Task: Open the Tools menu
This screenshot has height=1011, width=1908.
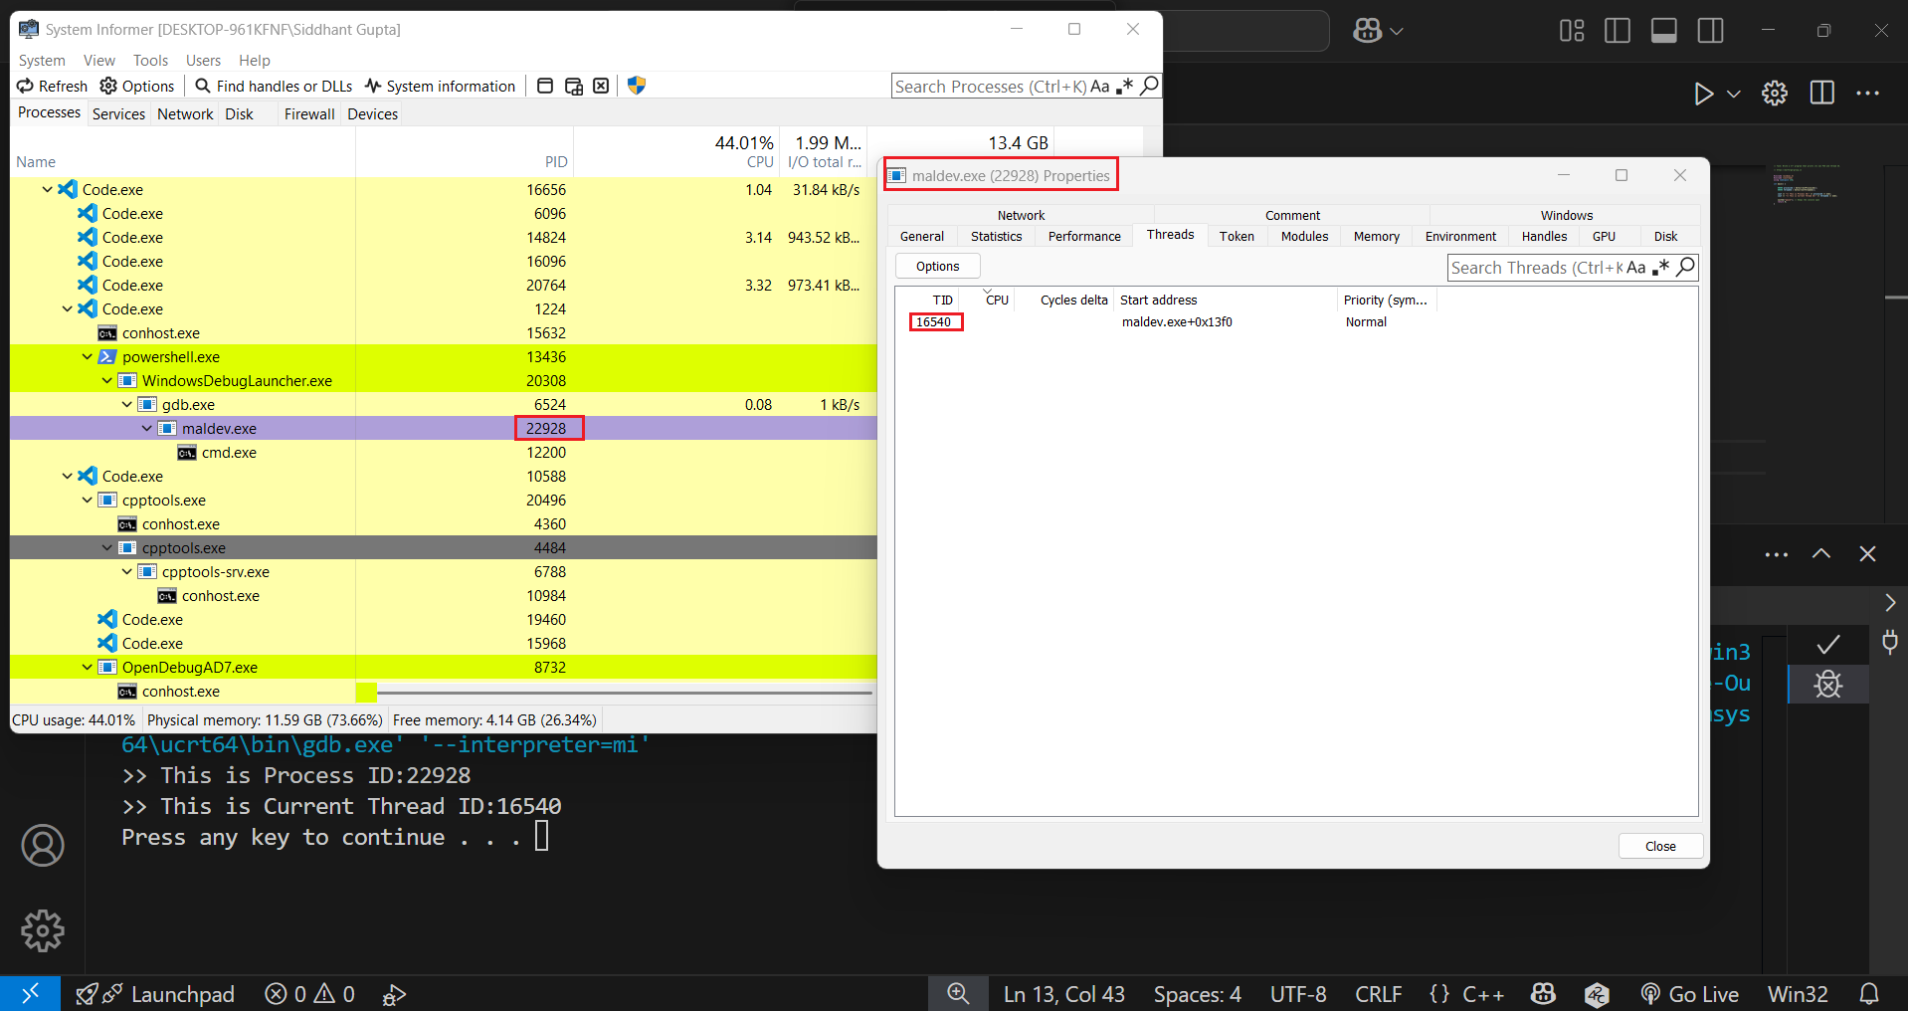Action: (150, 61)
